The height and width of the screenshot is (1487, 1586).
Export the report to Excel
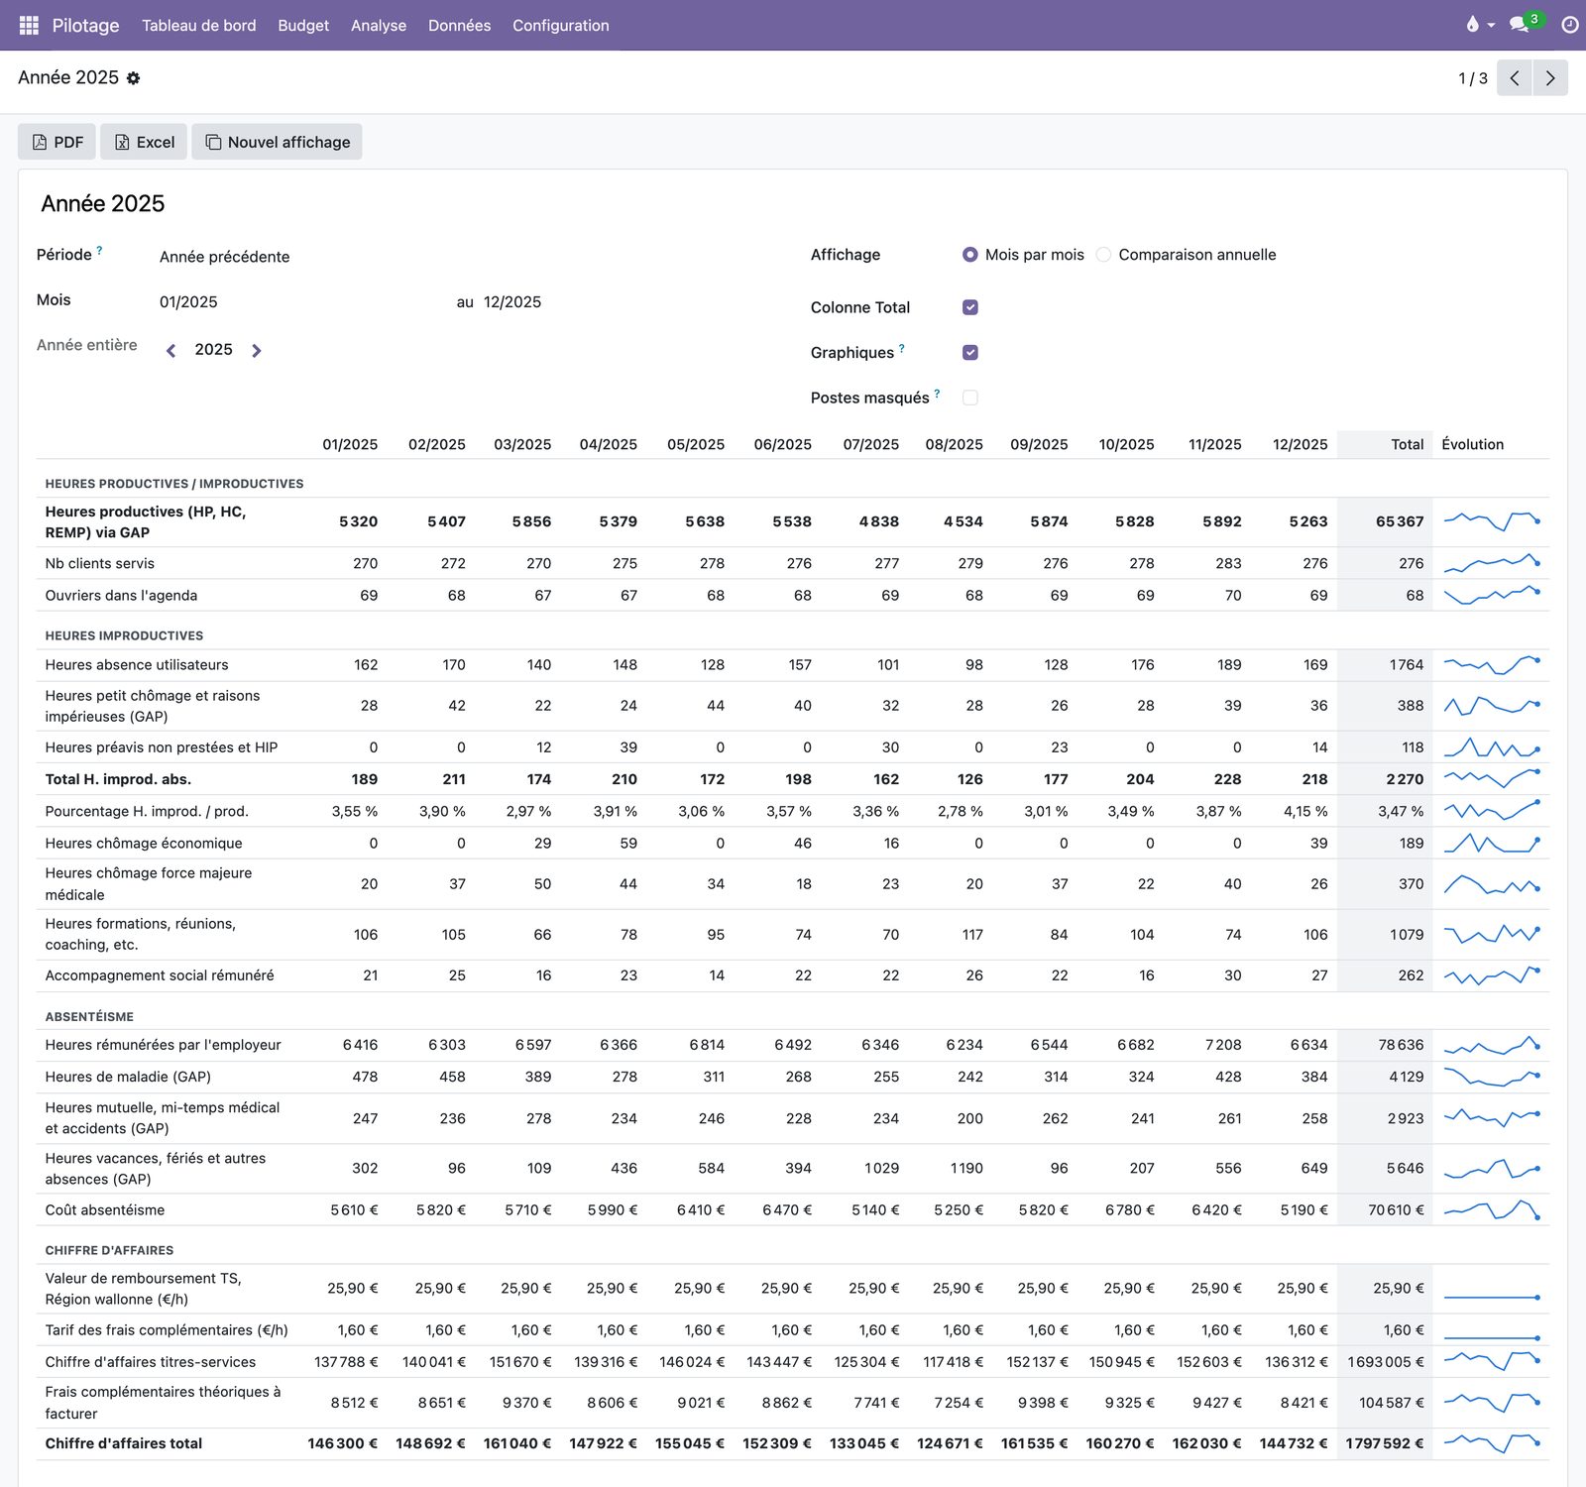(144, 142)
